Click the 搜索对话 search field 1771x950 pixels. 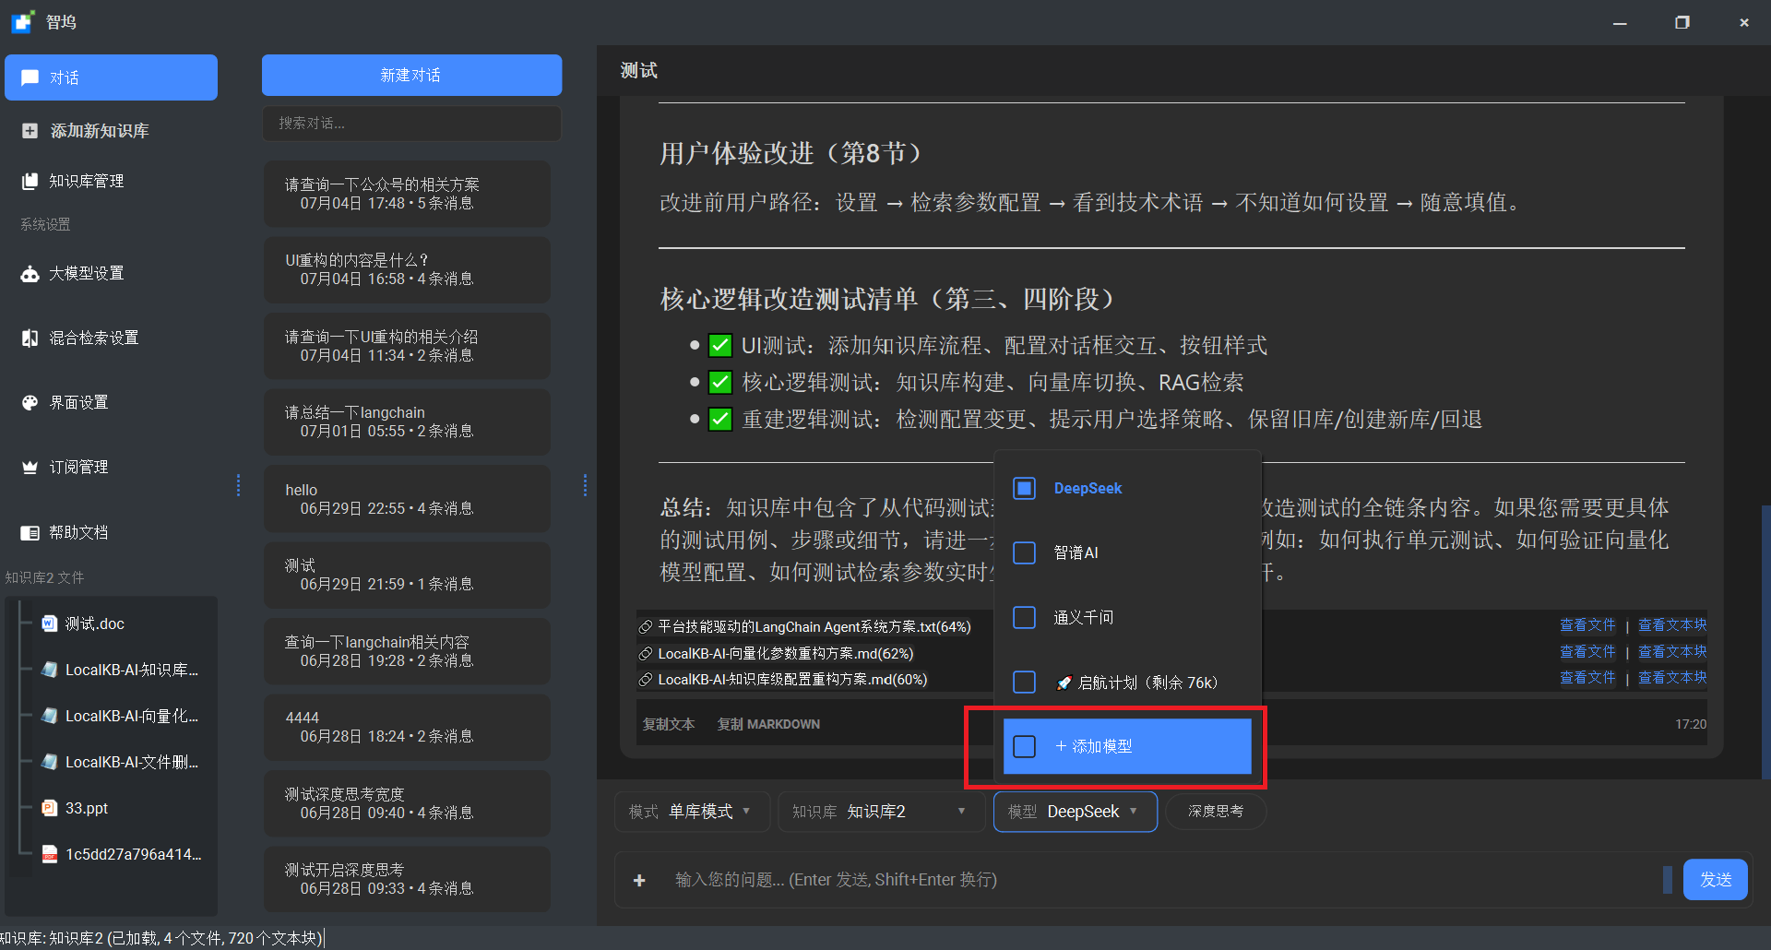point(411,124)
